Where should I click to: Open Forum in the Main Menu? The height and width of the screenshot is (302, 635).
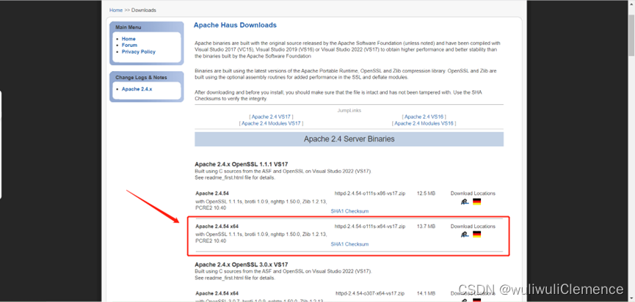(130, 45)
